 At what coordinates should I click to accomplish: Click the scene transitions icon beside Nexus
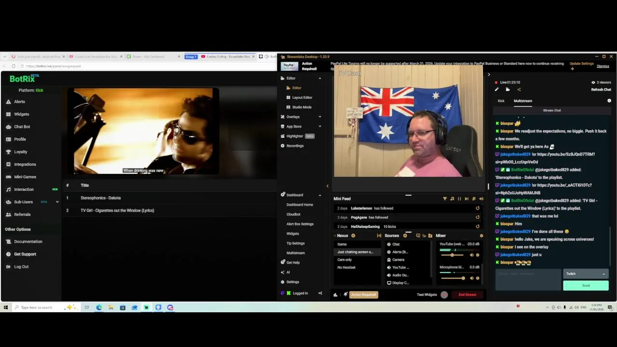point(379,236)
